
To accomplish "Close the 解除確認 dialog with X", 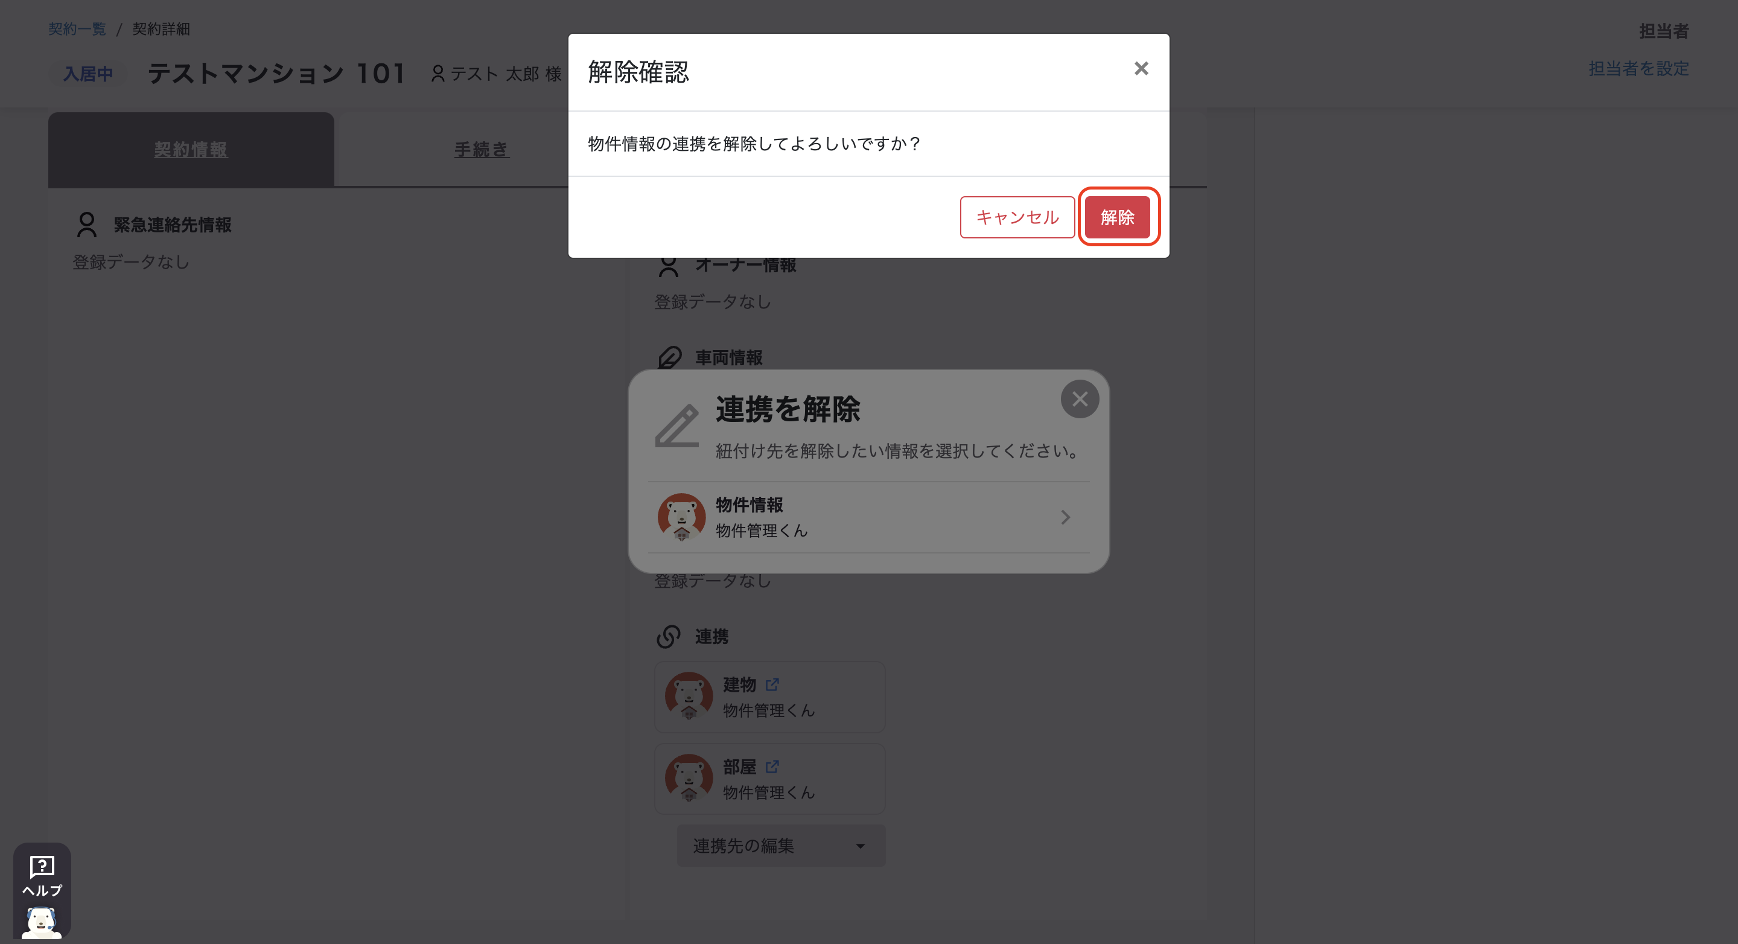I will pyautogui.click(x=1141, y=69).
